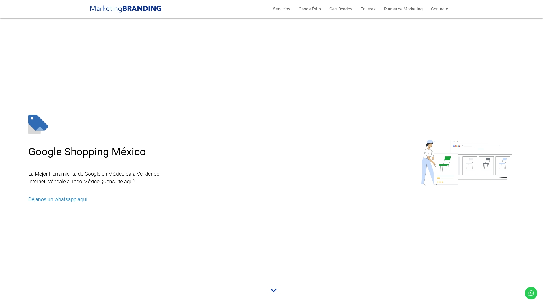The height and width of the screenshot is (305, 543).
Task: Open the Servicios navigation menu
Action: tap(281, 9)
